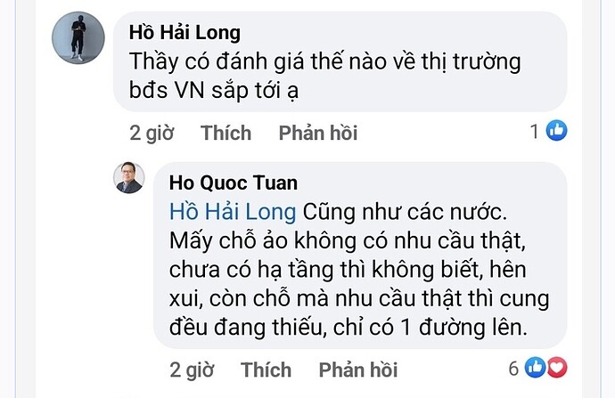Viewport: 615px width, 398px height.
Task: Open Ho Quoc Tuan's profile picture
Action: pyautogui.click(x=129, y=177)
